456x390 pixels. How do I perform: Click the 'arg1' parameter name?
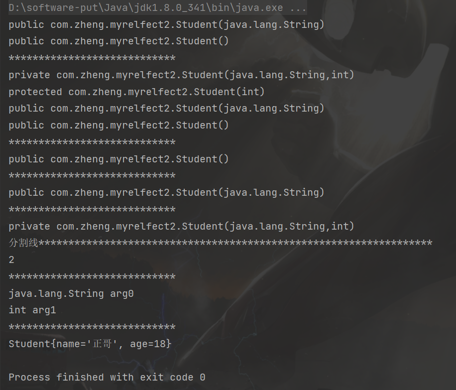point(44,310)
